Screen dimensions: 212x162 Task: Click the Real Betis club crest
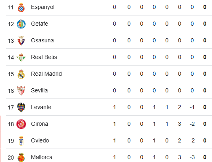click(x=21, y=57)
